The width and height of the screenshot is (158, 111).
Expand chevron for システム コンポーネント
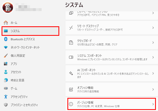point(153,57)
